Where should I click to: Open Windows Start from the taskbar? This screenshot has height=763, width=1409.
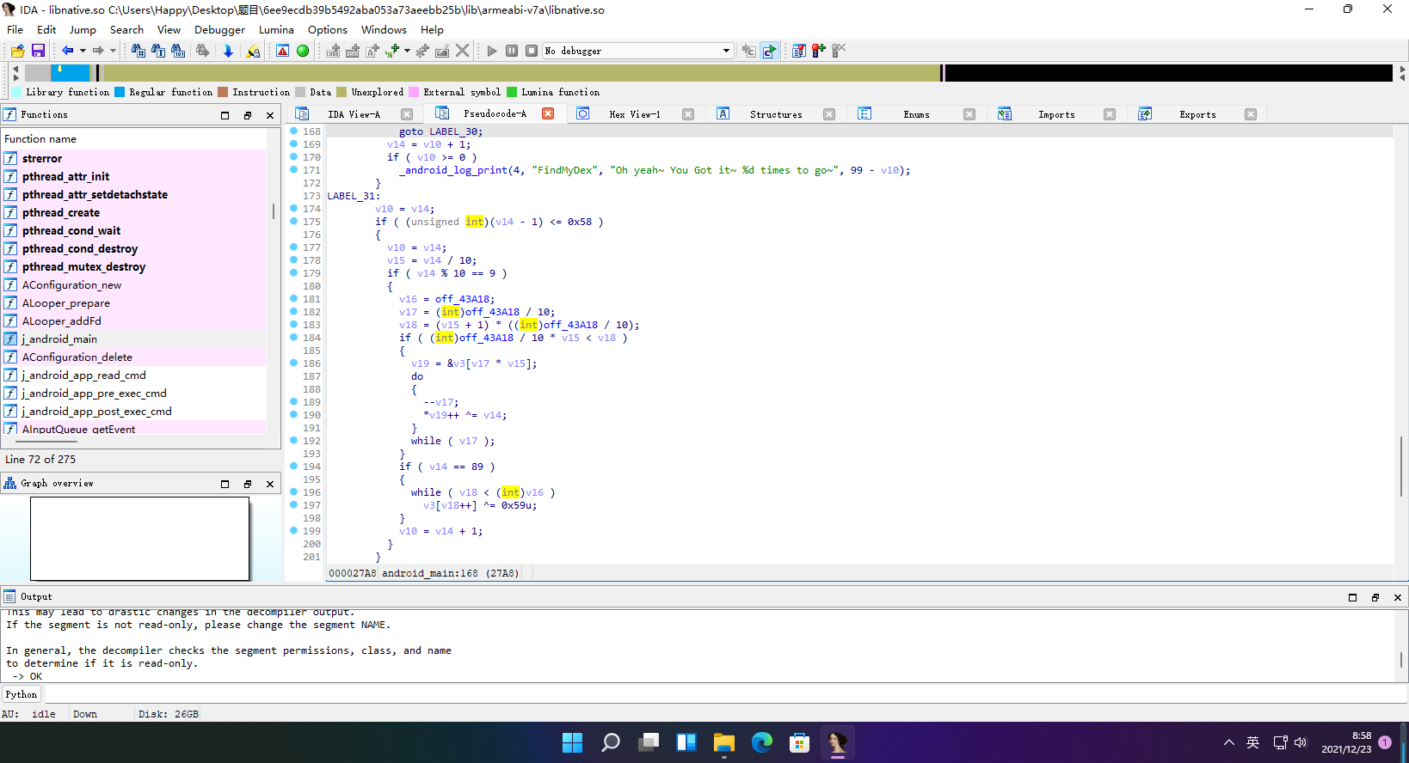(573, 742)
